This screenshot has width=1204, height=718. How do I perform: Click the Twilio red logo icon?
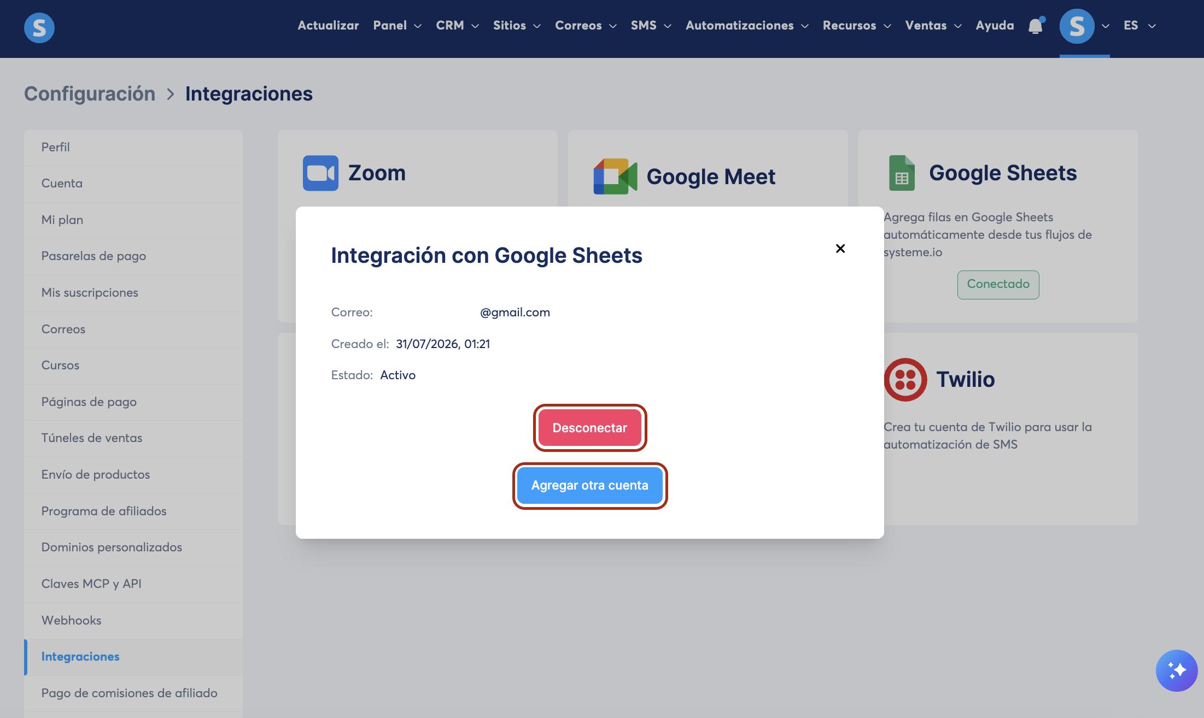tap(905, 380)
